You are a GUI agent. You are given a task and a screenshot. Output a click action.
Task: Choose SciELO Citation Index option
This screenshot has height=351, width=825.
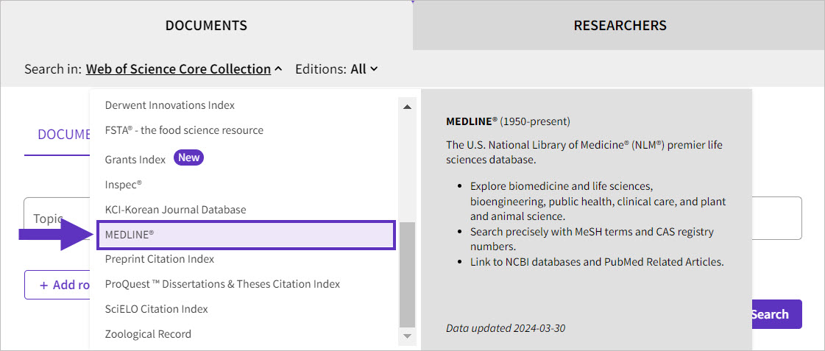coord(157,309)
